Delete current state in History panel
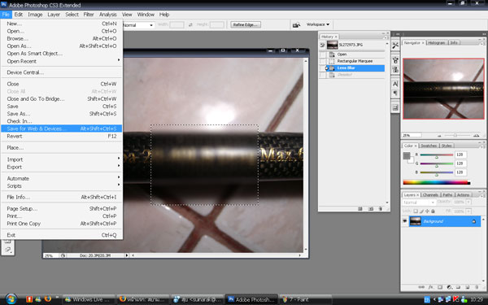The width and height of the screenshot is (488, 305). [x=381, y=209]
